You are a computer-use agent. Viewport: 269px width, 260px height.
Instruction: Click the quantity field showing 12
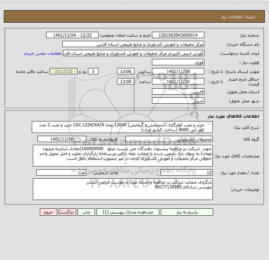187,173
